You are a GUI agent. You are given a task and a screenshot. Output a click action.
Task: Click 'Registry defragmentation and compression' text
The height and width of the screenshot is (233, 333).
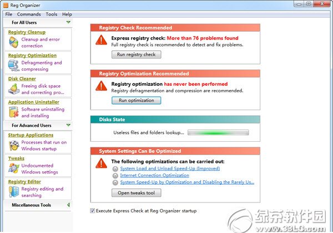[177, 91]
